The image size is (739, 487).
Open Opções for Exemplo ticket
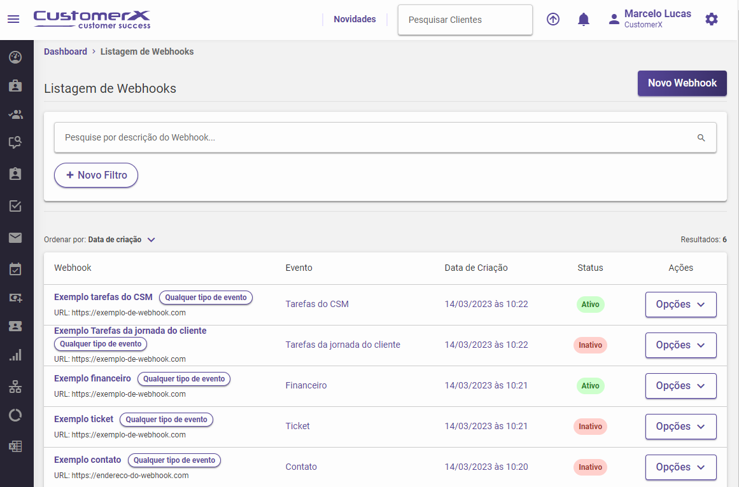680,427
